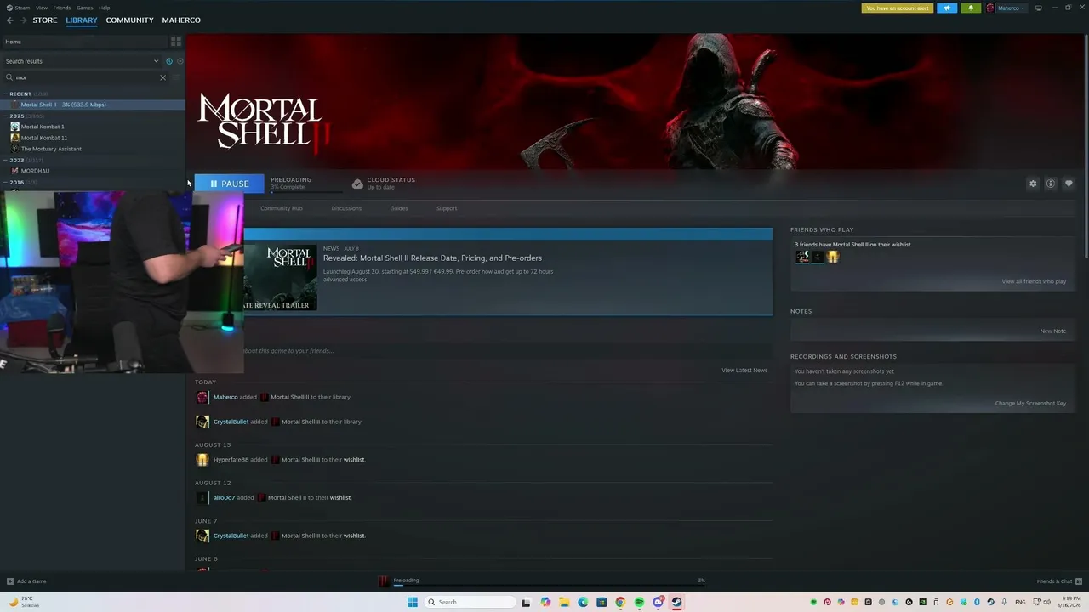Image resolution: width=1089 pixels, height=612 pixels.
Task: Switch library to grid view icon
Action: [x=176, y=42]
